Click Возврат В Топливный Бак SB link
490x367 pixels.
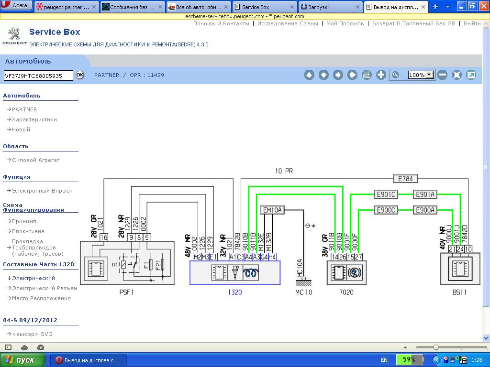414,23
